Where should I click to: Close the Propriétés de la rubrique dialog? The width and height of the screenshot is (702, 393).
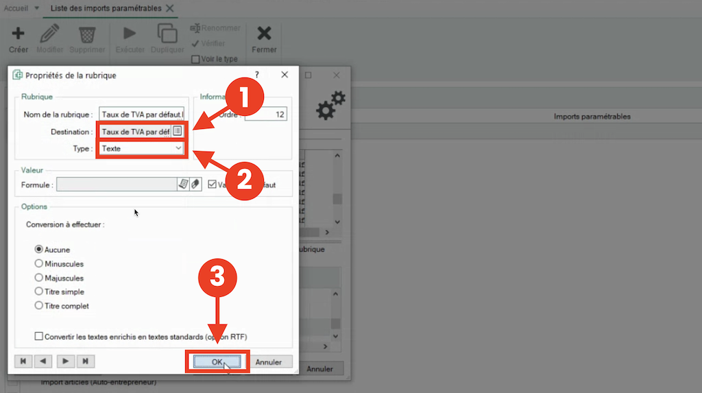point(285,75)
